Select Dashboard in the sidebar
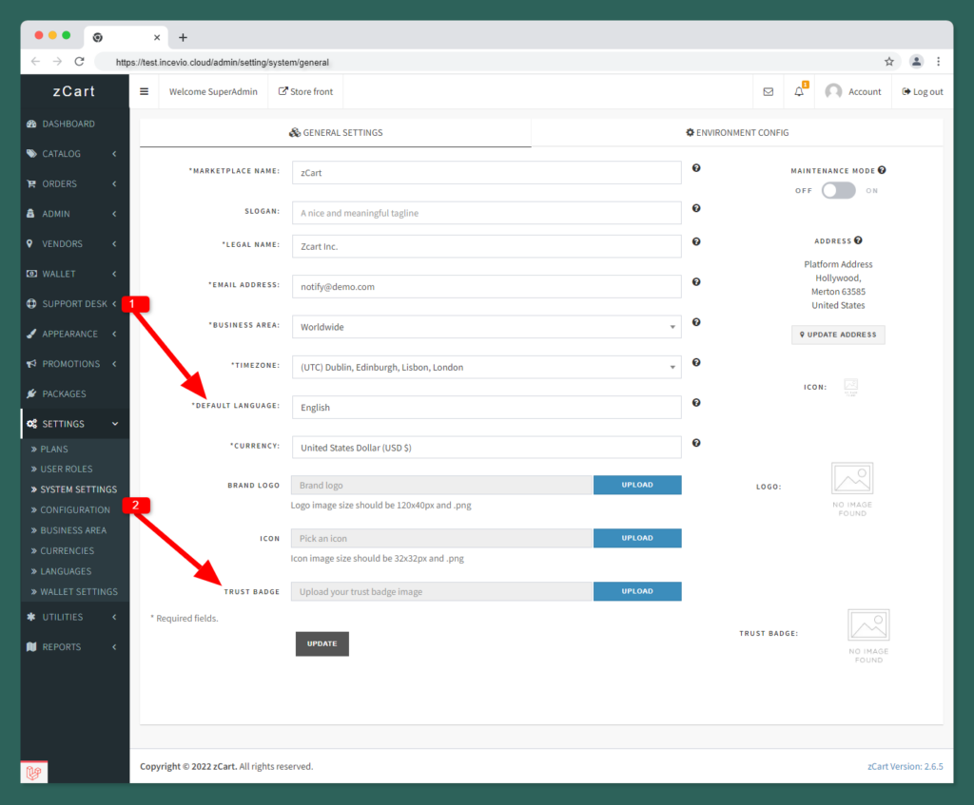Screen dimensions: 974x805 point(68,124)
